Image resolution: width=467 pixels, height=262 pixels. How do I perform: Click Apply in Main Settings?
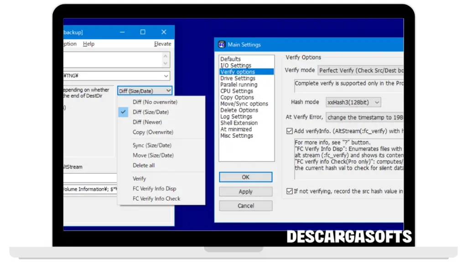(x=245, y=191)
